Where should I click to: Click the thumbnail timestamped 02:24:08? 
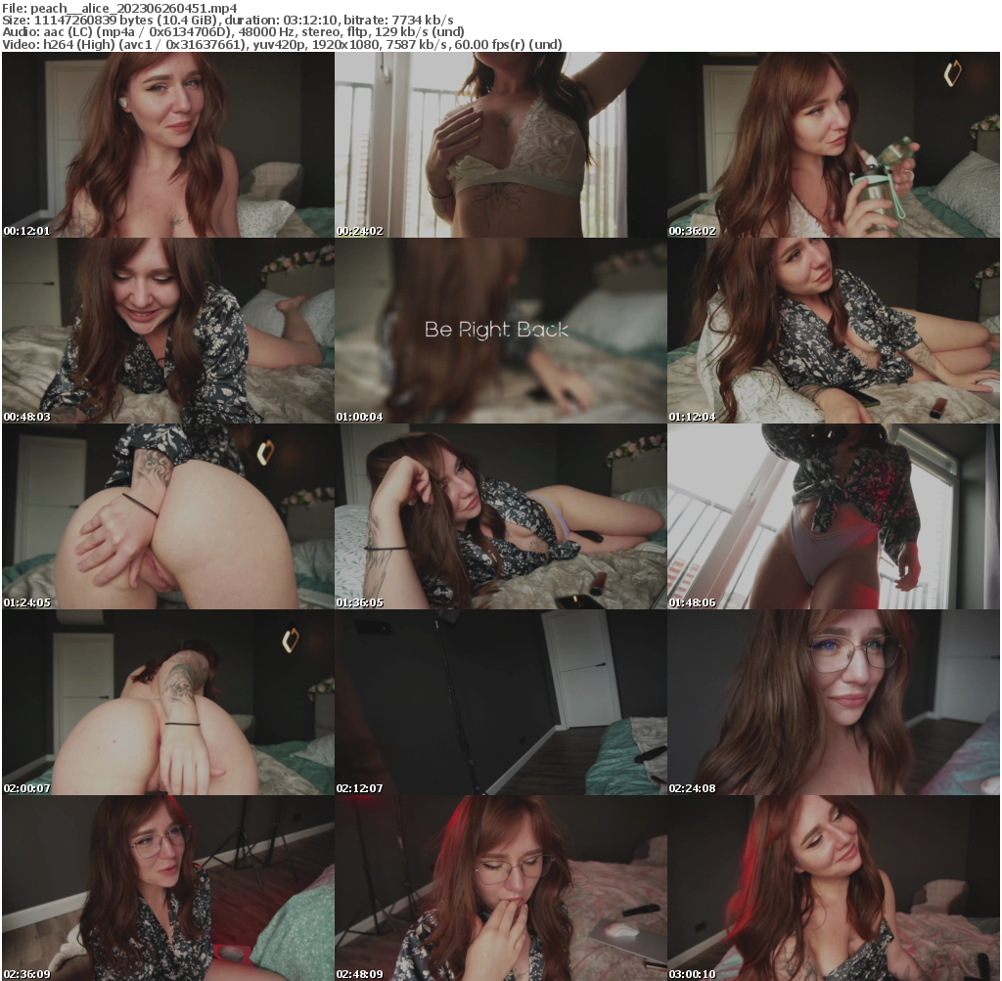click(834, 702)
